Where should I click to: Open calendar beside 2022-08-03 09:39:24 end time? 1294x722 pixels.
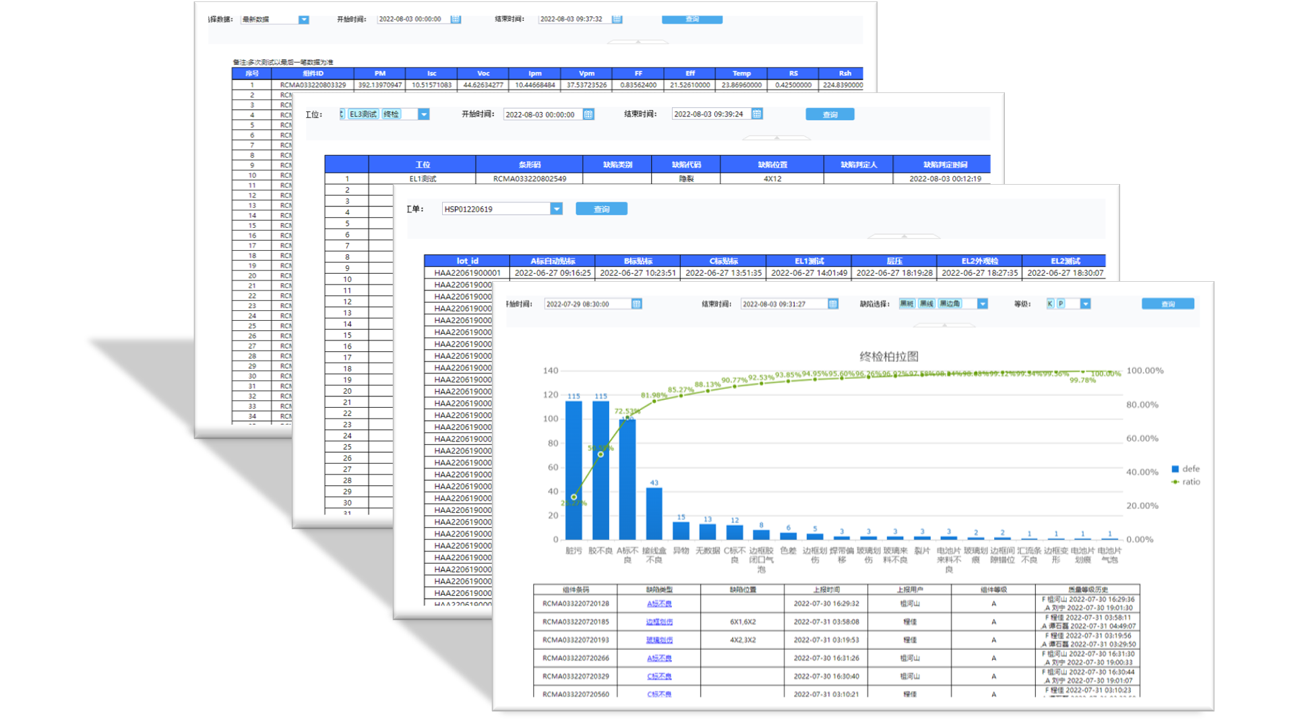[757, 114]
